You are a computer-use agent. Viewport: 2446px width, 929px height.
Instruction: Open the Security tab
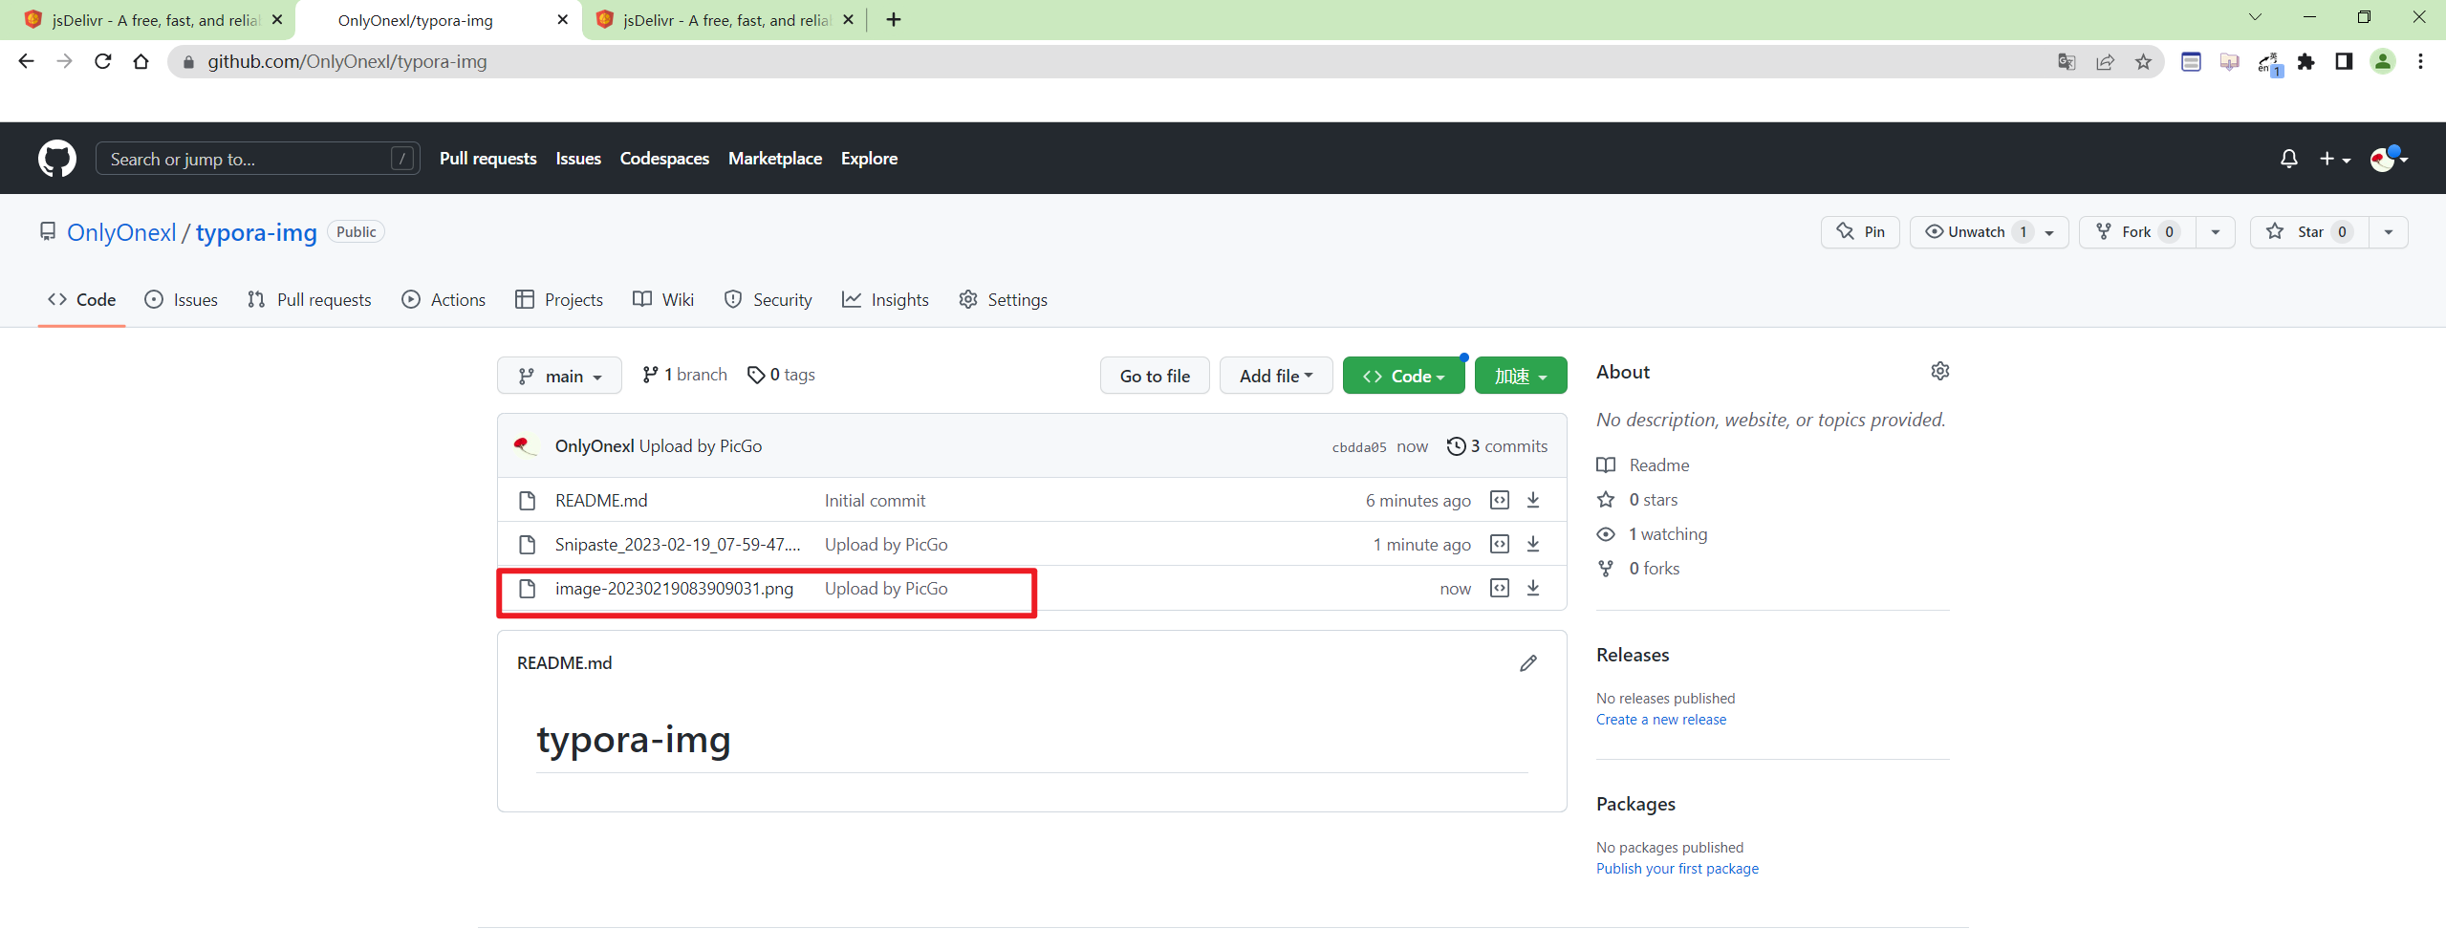pyautogui.click(x=768, y=300)
